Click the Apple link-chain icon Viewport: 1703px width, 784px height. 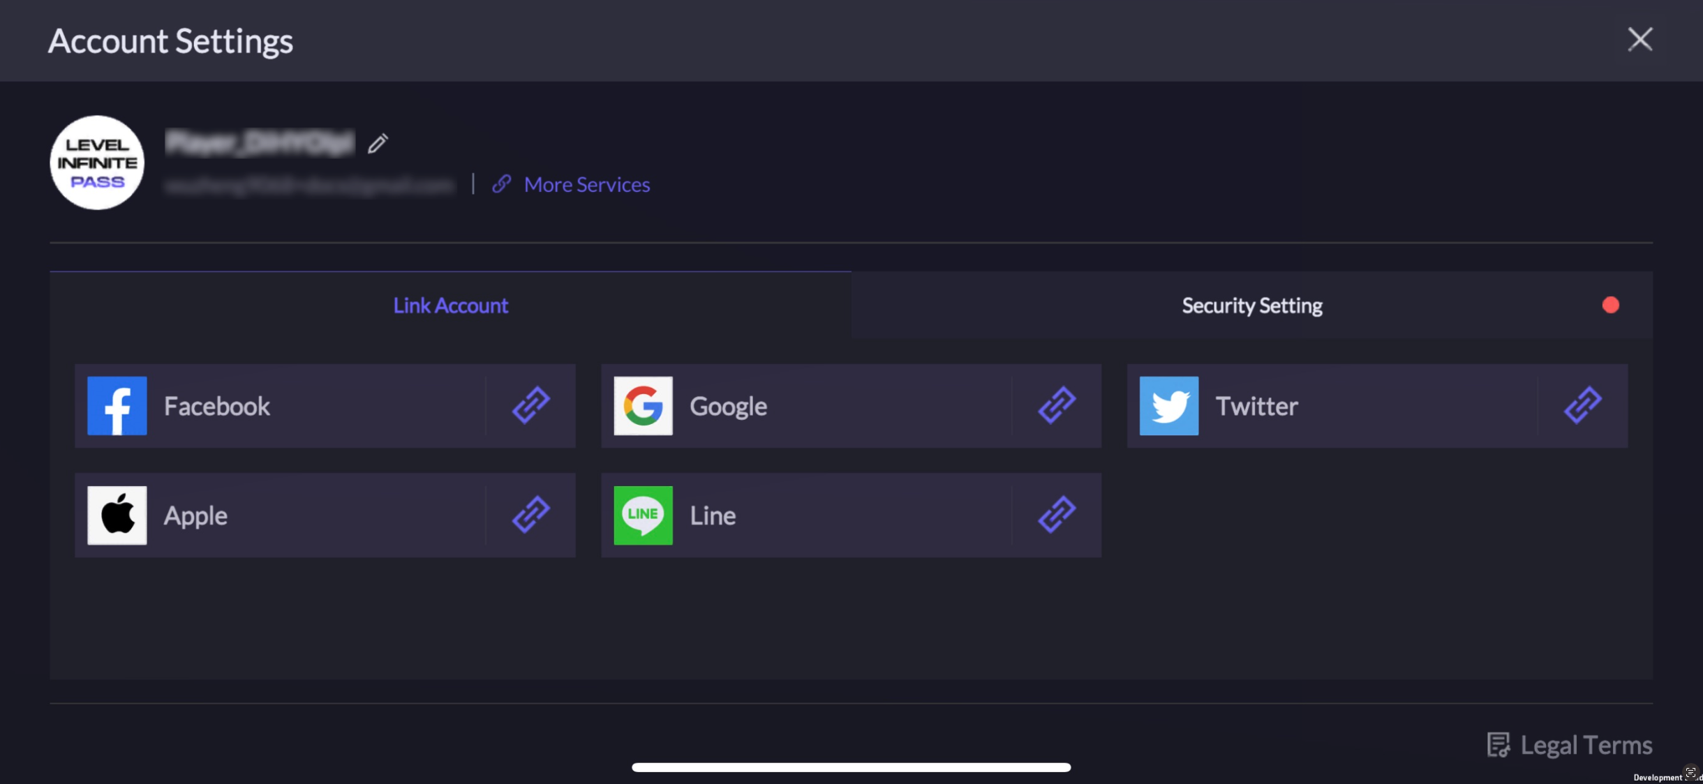(x=531, y=515)
